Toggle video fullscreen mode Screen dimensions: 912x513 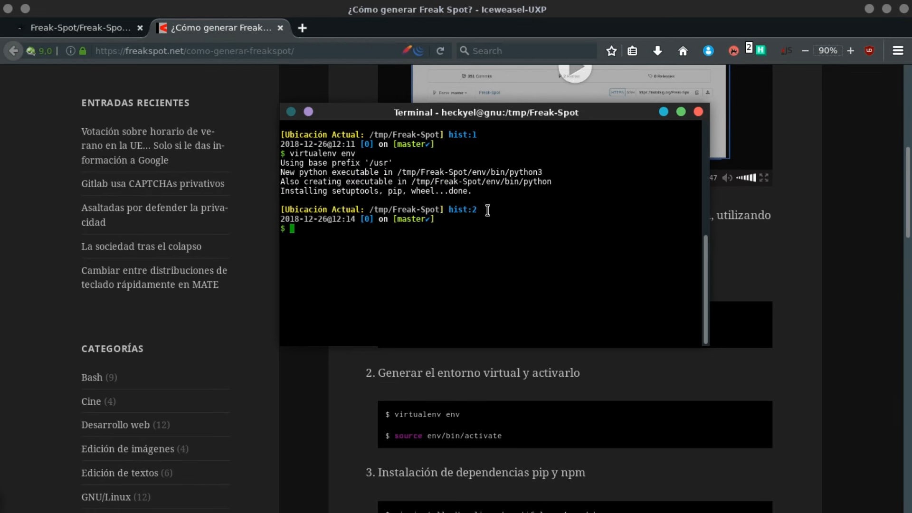(764, 178)
